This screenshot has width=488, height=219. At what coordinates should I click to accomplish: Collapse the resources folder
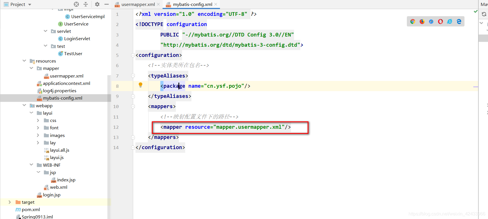[24, 61]
